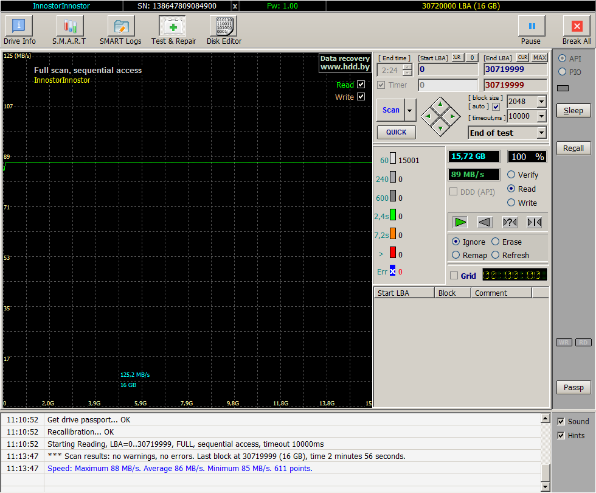Click the Sleep button

click(x=573, y=111)
